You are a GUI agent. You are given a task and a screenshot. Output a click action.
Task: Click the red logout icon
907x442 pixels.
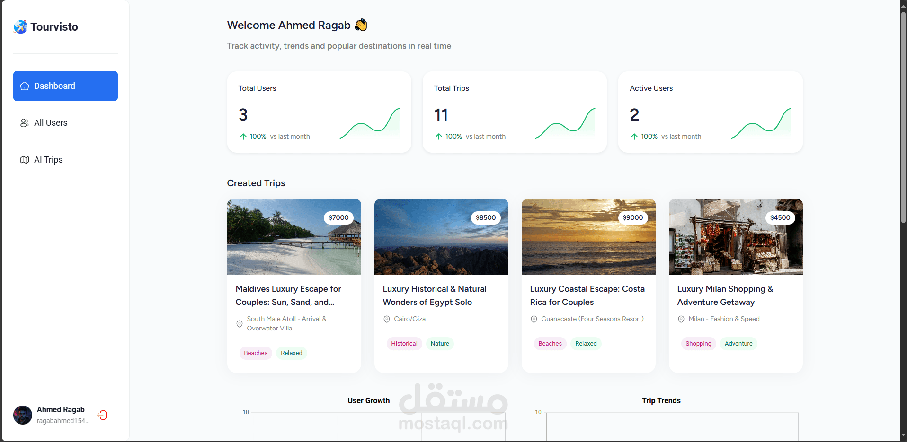click(x=102, y=415)
